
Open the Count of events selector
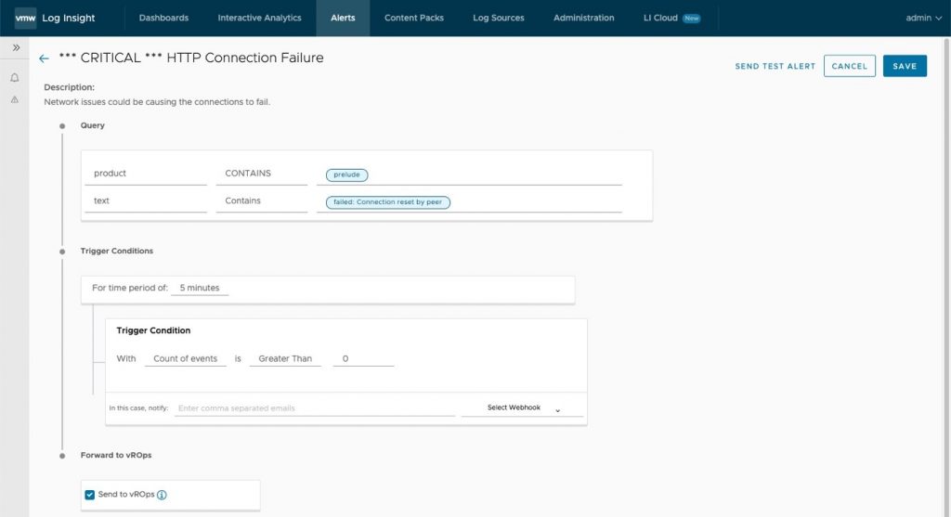pos(185,359)
